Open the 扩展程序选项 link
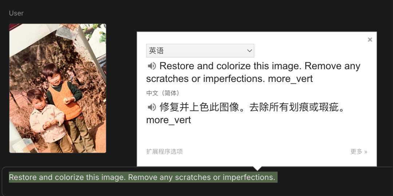 [x=164, y=152]
